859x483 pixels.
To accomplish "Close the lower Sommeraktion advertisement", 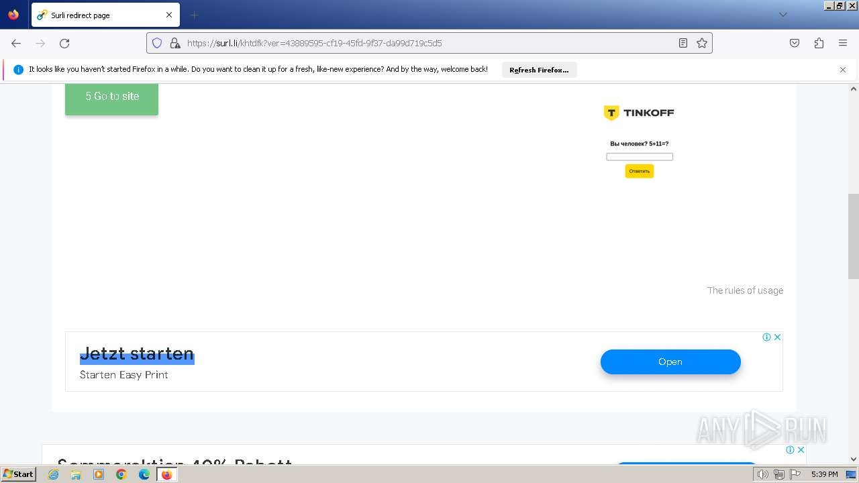I will (x=801, y=450).
